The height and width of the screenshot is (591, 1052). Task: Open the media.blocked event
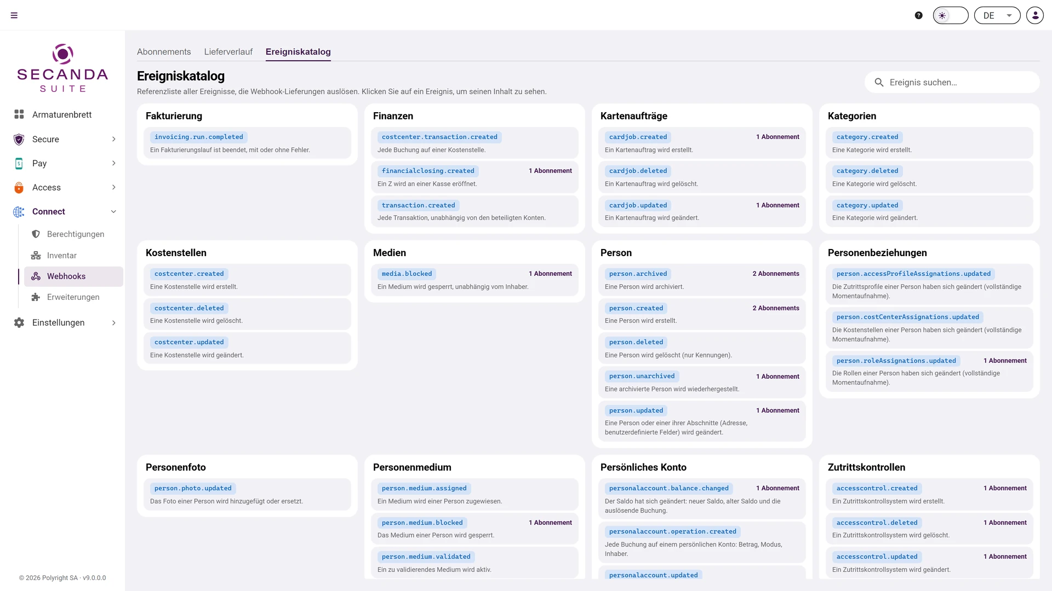point(474,280)
